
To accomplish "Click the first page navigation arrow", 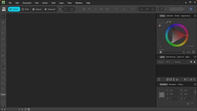I will 2,109.
